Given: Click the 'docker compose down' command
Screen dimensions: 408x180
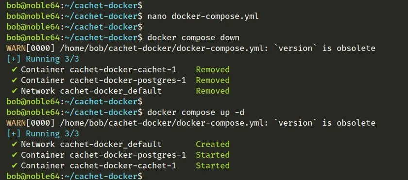Looking at the screenshot, I should 193,38.
